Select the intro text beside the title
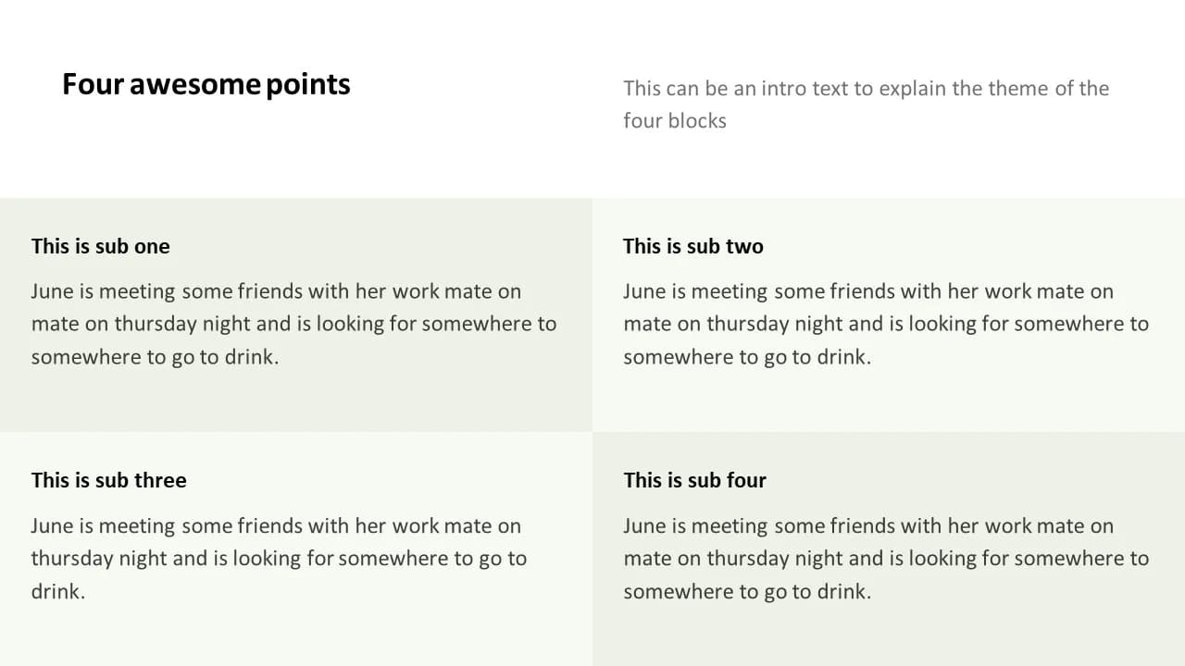The image size is (1185, 666). click(866, 105)
